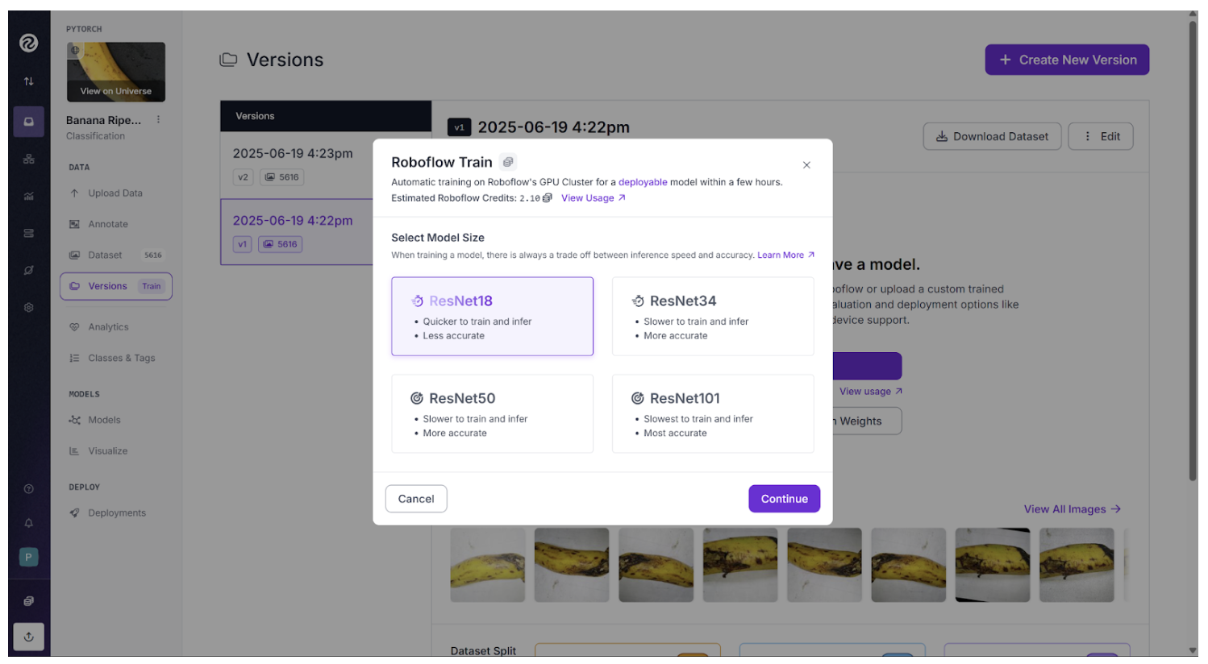Open the highlighted projects icon in far-left sidebar

(x=28, y=122)
